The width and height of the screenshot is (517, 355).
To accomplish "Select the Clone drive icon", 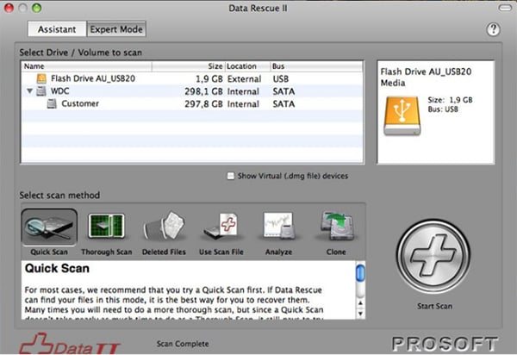I will (336, 226).
